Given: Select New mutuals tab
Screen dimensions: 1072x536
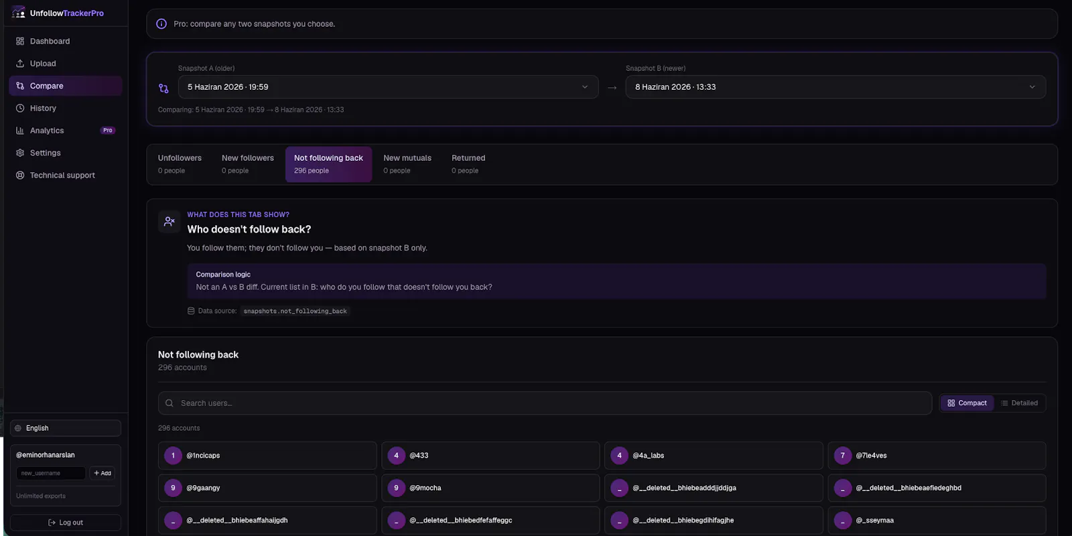Looking at the screenshot, I should 407,164.
